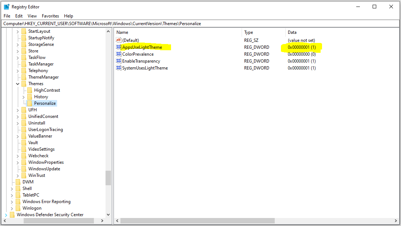Screen dimensions: 401x226
Task: Select the UserLogonTracing tree key
Action: tap(45, 129)
